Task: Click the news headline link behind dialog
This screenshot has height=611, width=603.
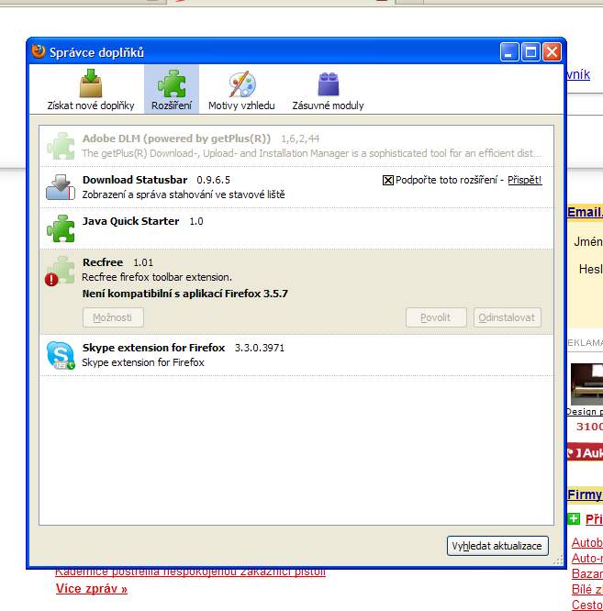Action: pos(190,572)
